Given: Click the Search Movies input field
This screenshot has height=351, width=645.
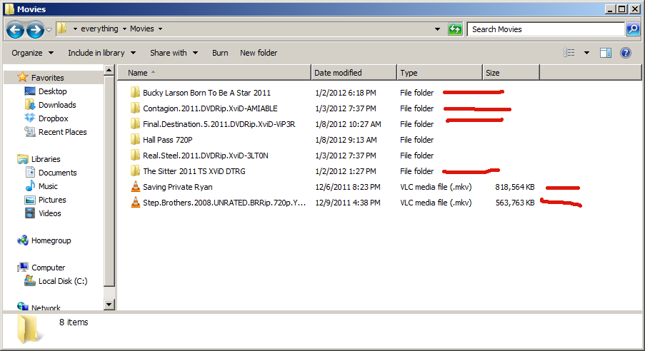Looking at the screenshot, I should click(544, 29).
